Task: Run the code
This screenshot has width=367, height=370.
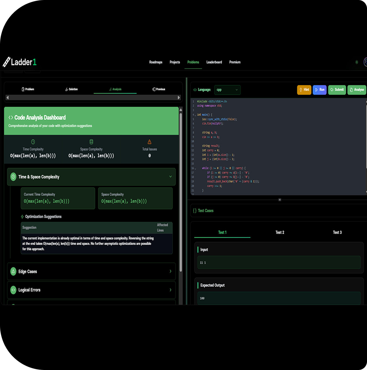Action: 319,90
